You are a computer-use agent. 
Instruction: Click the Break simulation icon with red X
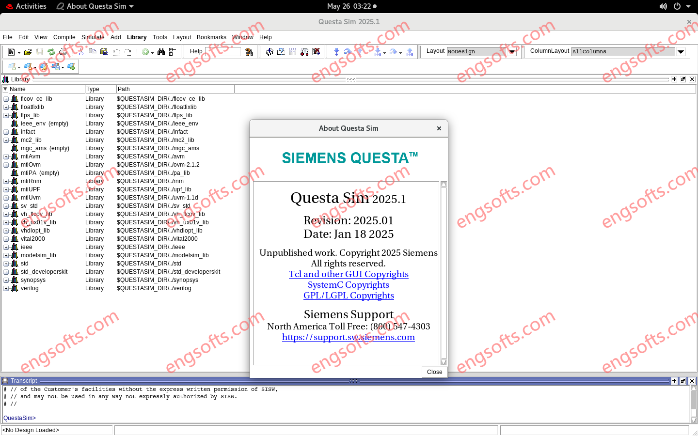click(317, 51)
